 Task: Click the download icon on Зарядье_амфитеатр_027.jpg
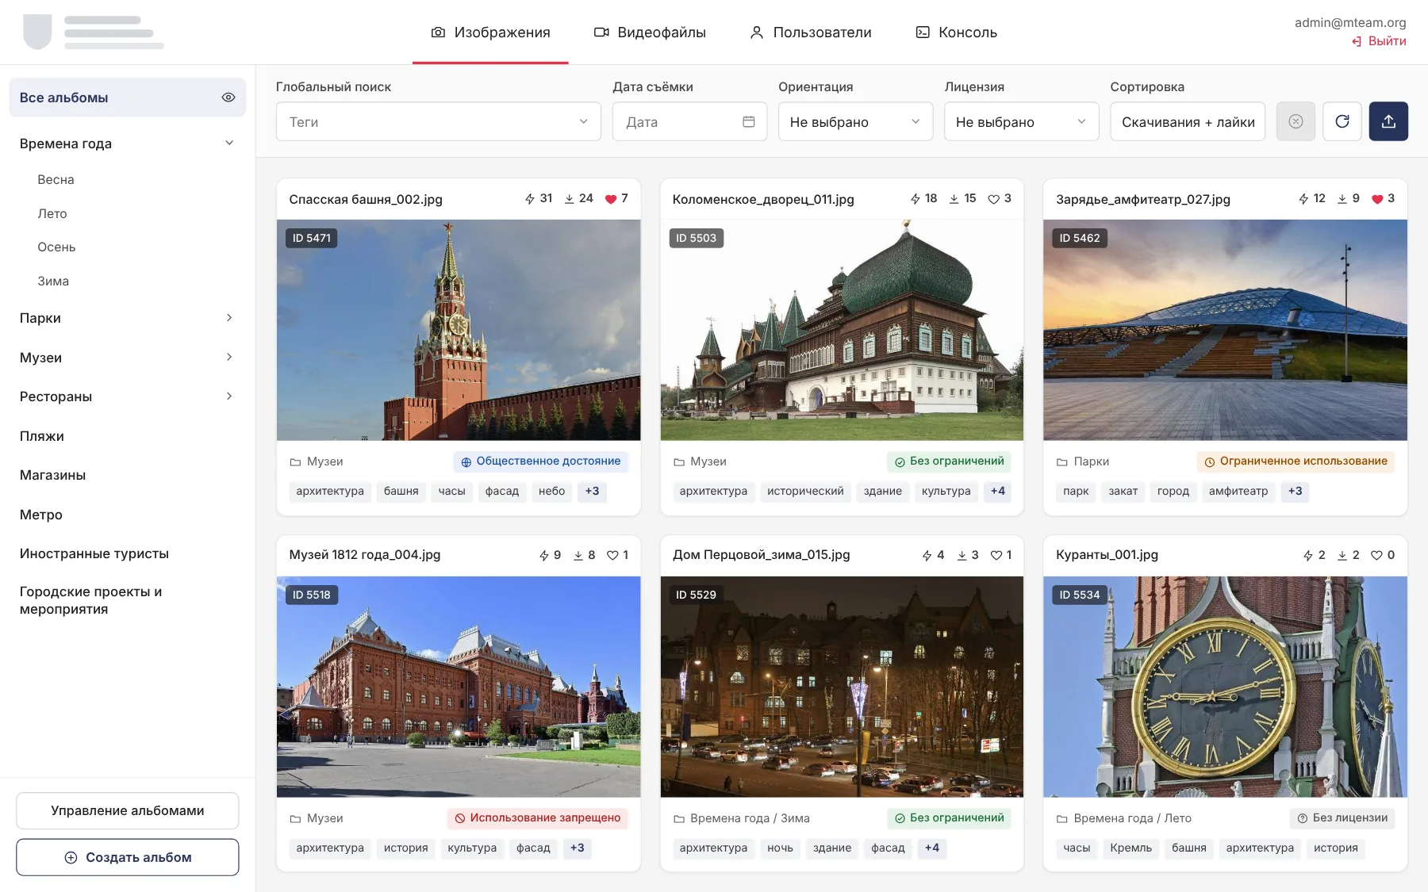1342,199
